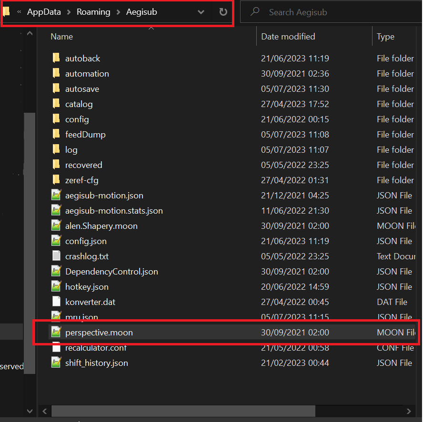Viewport: 423px width, 422px height.
Task: Refresh the Aegisub folder view
Action: [223, 12]
